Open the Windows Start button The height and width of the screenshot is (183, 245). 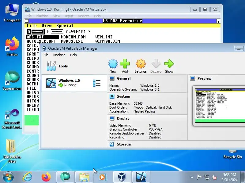[8, 177]
